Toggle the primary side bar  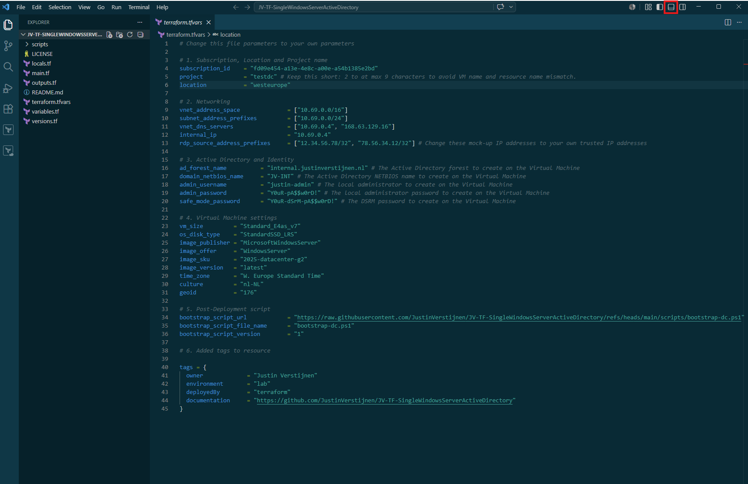pos(660,7)
